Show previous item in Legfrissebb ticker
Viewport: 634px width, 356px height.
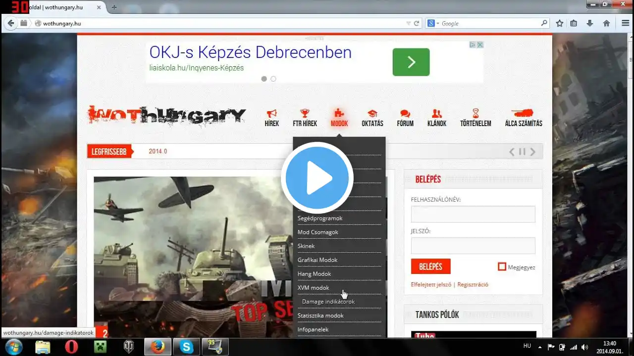[512, 152]
